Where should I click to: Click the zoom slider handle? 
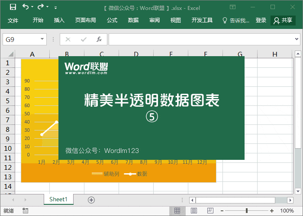[x=247, y=210]
